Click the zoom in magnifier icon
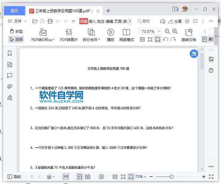The height and width of the screenshot is (184, 221). point(175,31)
